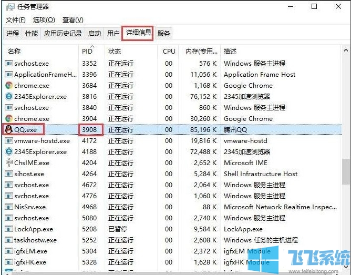This screenshot has width=351, height=275.
Task: Select the NisSrv.exe process name
Action: (x=30, y=207)
